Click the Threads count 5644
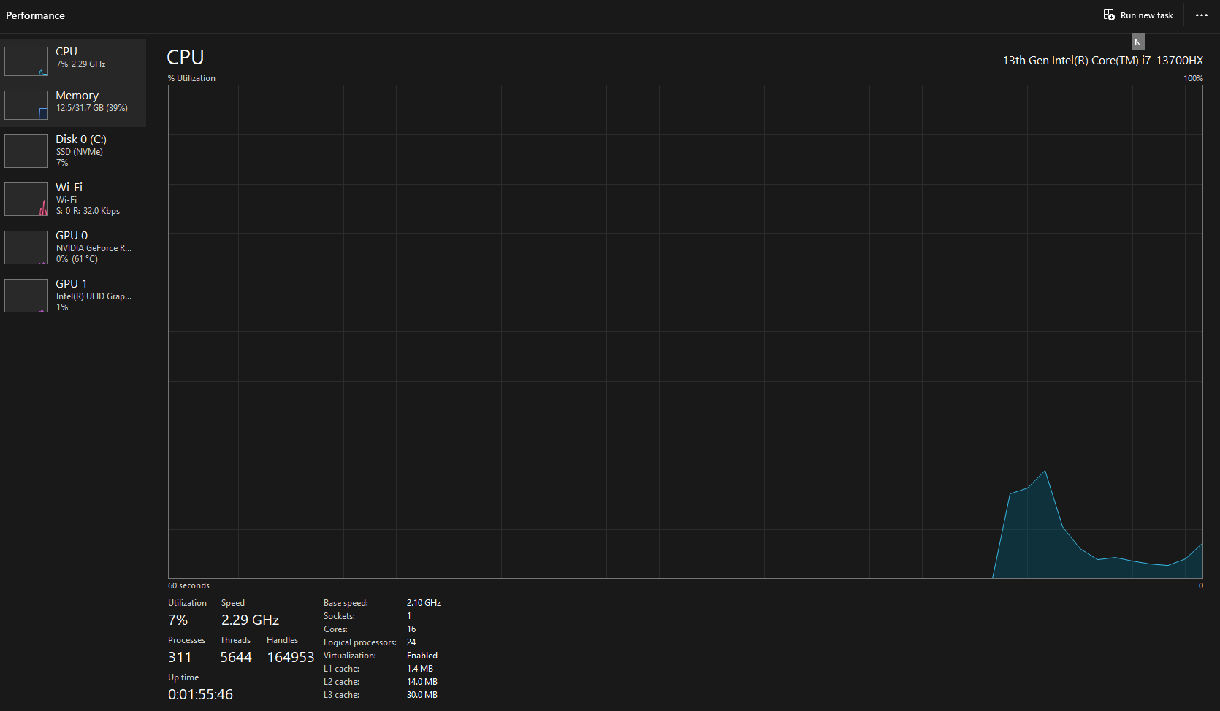 (236, 657)
